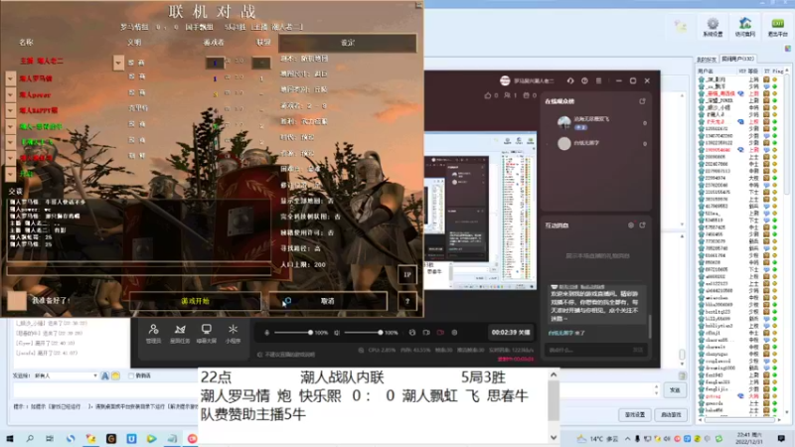Viewport: 795px width, 447px height.
Task: Click the headset icon in streaming app title bar
Action: point(570,80)
